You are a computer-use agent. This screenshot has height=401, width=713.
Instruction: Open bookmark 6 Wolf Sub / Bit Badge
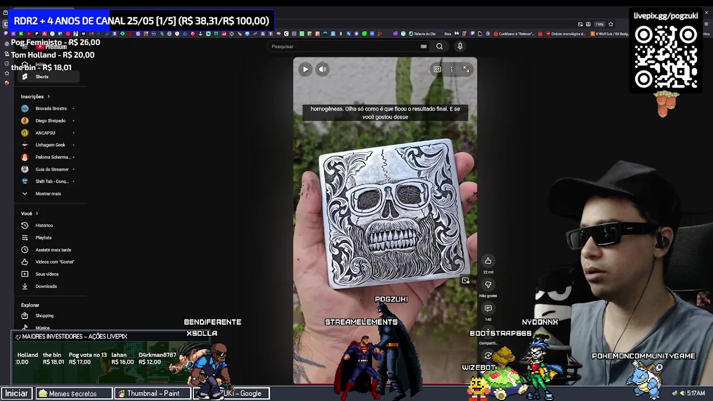pos(609,34)
